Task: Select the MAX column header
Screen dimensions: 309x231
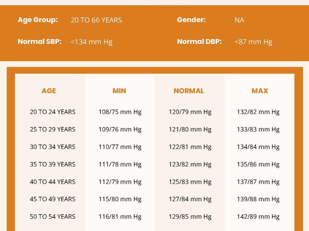Action: 259,91
